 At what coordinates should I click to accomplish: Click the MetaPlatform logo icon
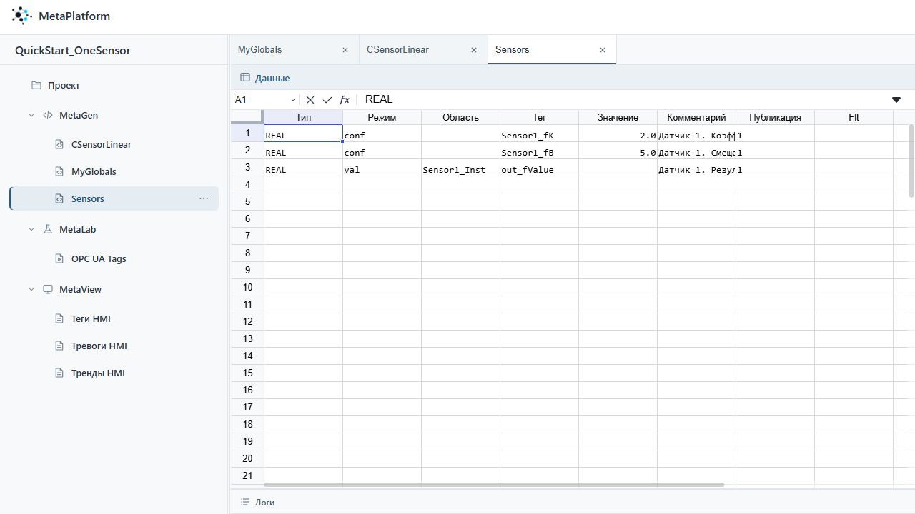pyautogui.click(x=22, y=16)
